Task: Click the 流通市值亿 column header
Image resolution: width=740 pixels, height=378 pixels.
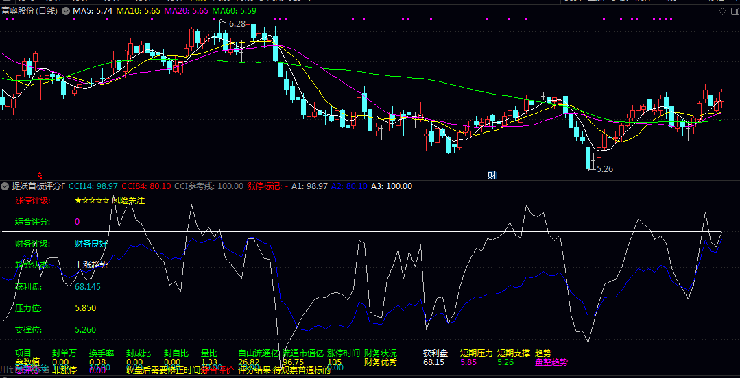Action: click(x=303, y=353)
